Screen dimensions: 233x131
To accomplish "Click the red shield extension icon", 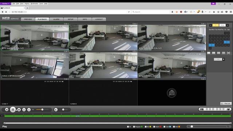I will [181, 12].
